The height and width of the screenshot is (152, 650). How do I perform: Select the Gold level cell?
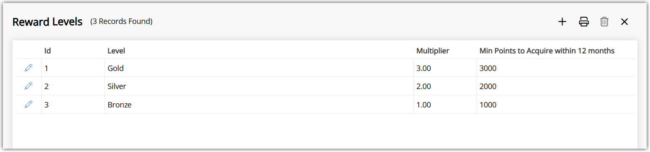(x=259, y=68)
